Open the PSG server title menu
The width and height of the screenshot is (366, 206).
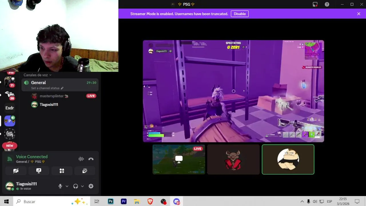click(x=186, y=4)
